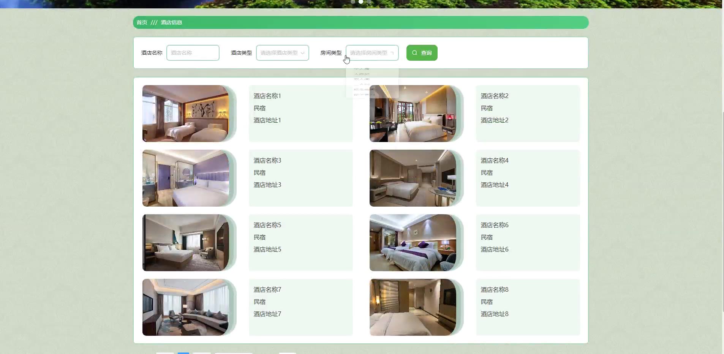Select the 酒店名称2 title text
The width and height of the screenshot is (724, 354).
pyautogui.click(x=495, y=96)
